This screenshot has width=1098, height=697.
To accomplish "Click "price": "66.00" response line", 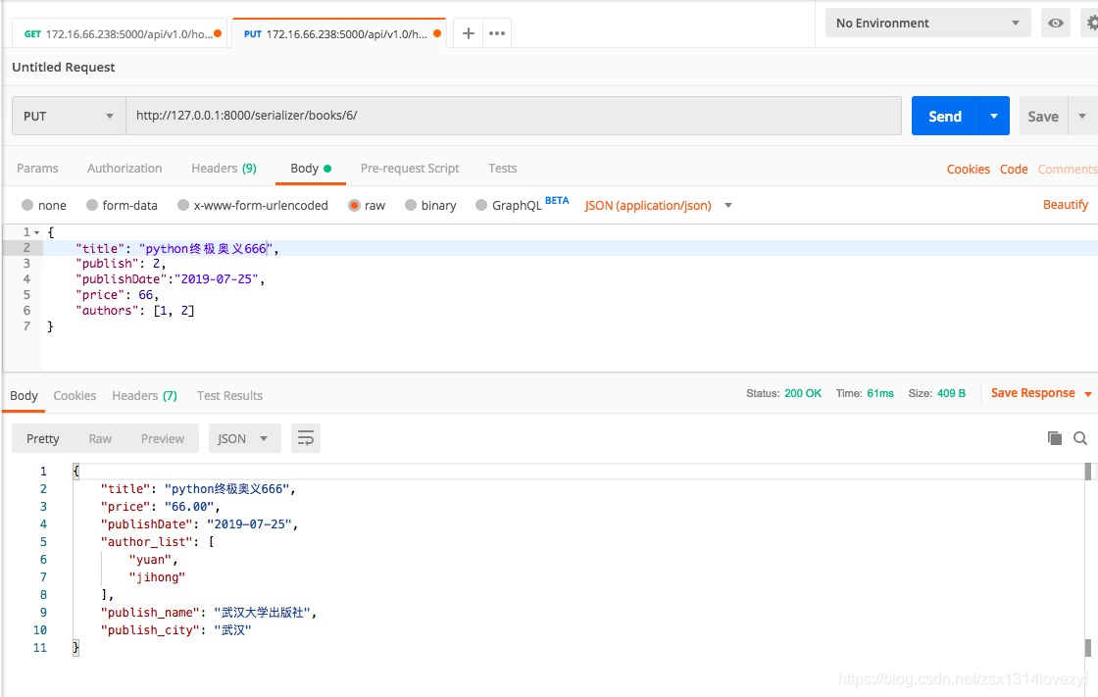I will click(161, 507).
